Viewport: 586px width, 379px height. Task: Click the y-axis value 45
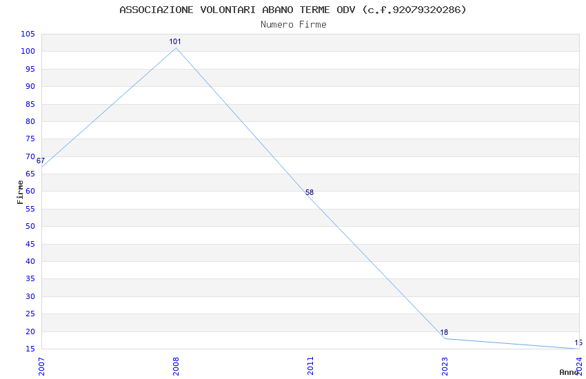30,244
